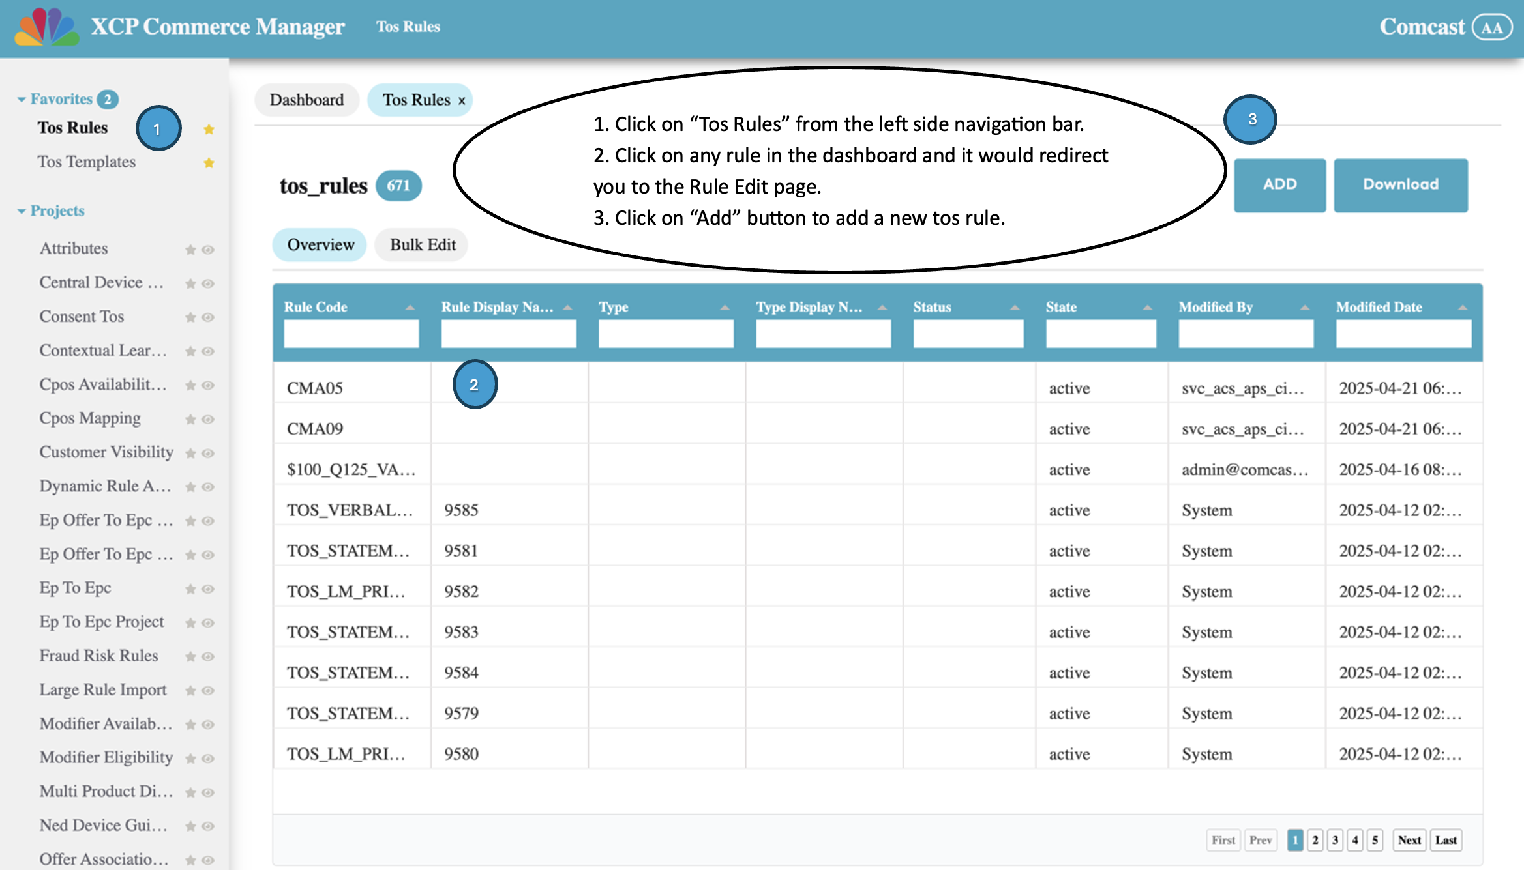Click the Download button
Viewport: 1524px width, 870px height.
1401,185
